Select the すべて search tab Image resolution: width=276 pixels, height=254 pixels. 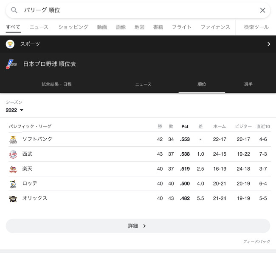coord(13,27)
